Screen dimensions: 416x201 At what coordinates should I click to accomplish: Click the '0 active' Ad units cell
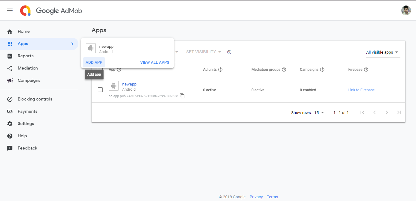210,90
